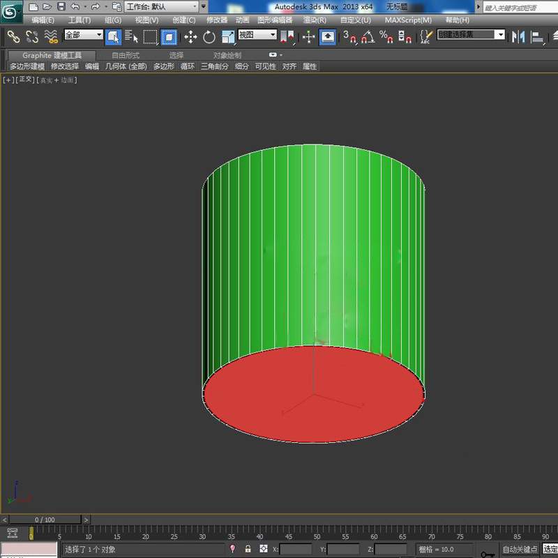Click the Select and Link chain icon

coord(13,36)
